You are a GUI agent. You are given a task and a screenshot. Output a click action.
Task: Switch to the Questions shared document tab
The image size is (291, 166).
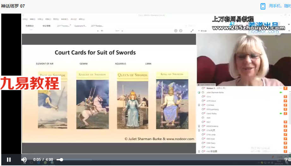click(80, 26)
